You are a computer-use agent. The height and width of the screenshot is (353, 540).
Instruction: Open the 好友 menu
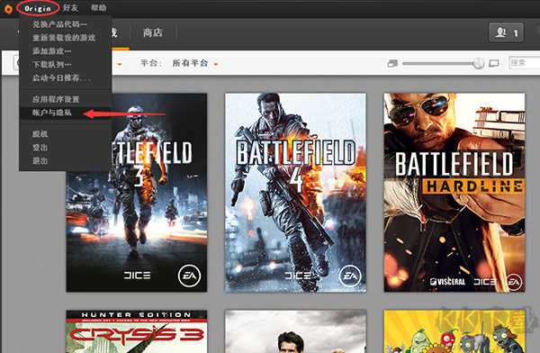[x=70, y=7]
